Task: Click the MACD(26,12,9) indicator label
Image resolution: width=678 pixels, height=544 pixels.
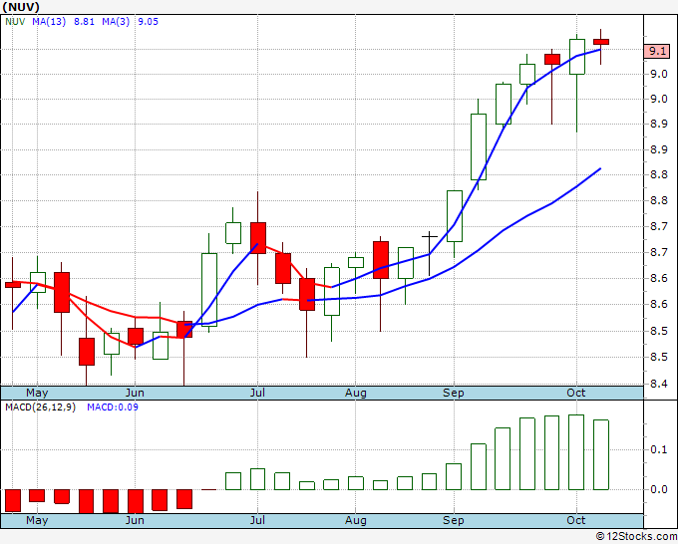Action: [40, 408]
